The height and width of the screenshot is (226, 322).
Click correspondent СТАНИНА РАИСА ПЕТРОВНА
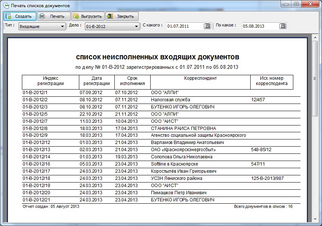183,128
